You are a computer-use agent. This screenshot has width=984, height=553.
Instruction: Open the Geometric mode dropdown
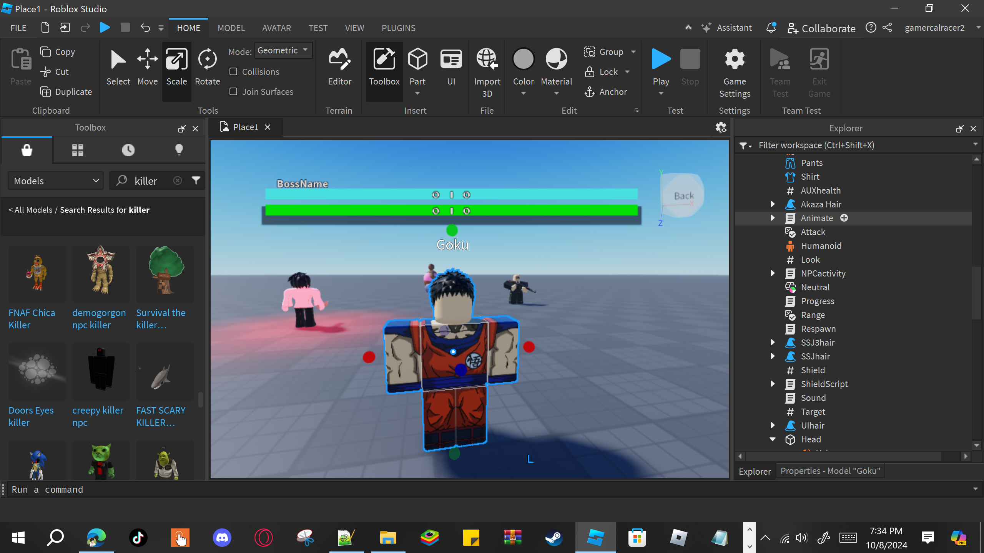(283, 50)
